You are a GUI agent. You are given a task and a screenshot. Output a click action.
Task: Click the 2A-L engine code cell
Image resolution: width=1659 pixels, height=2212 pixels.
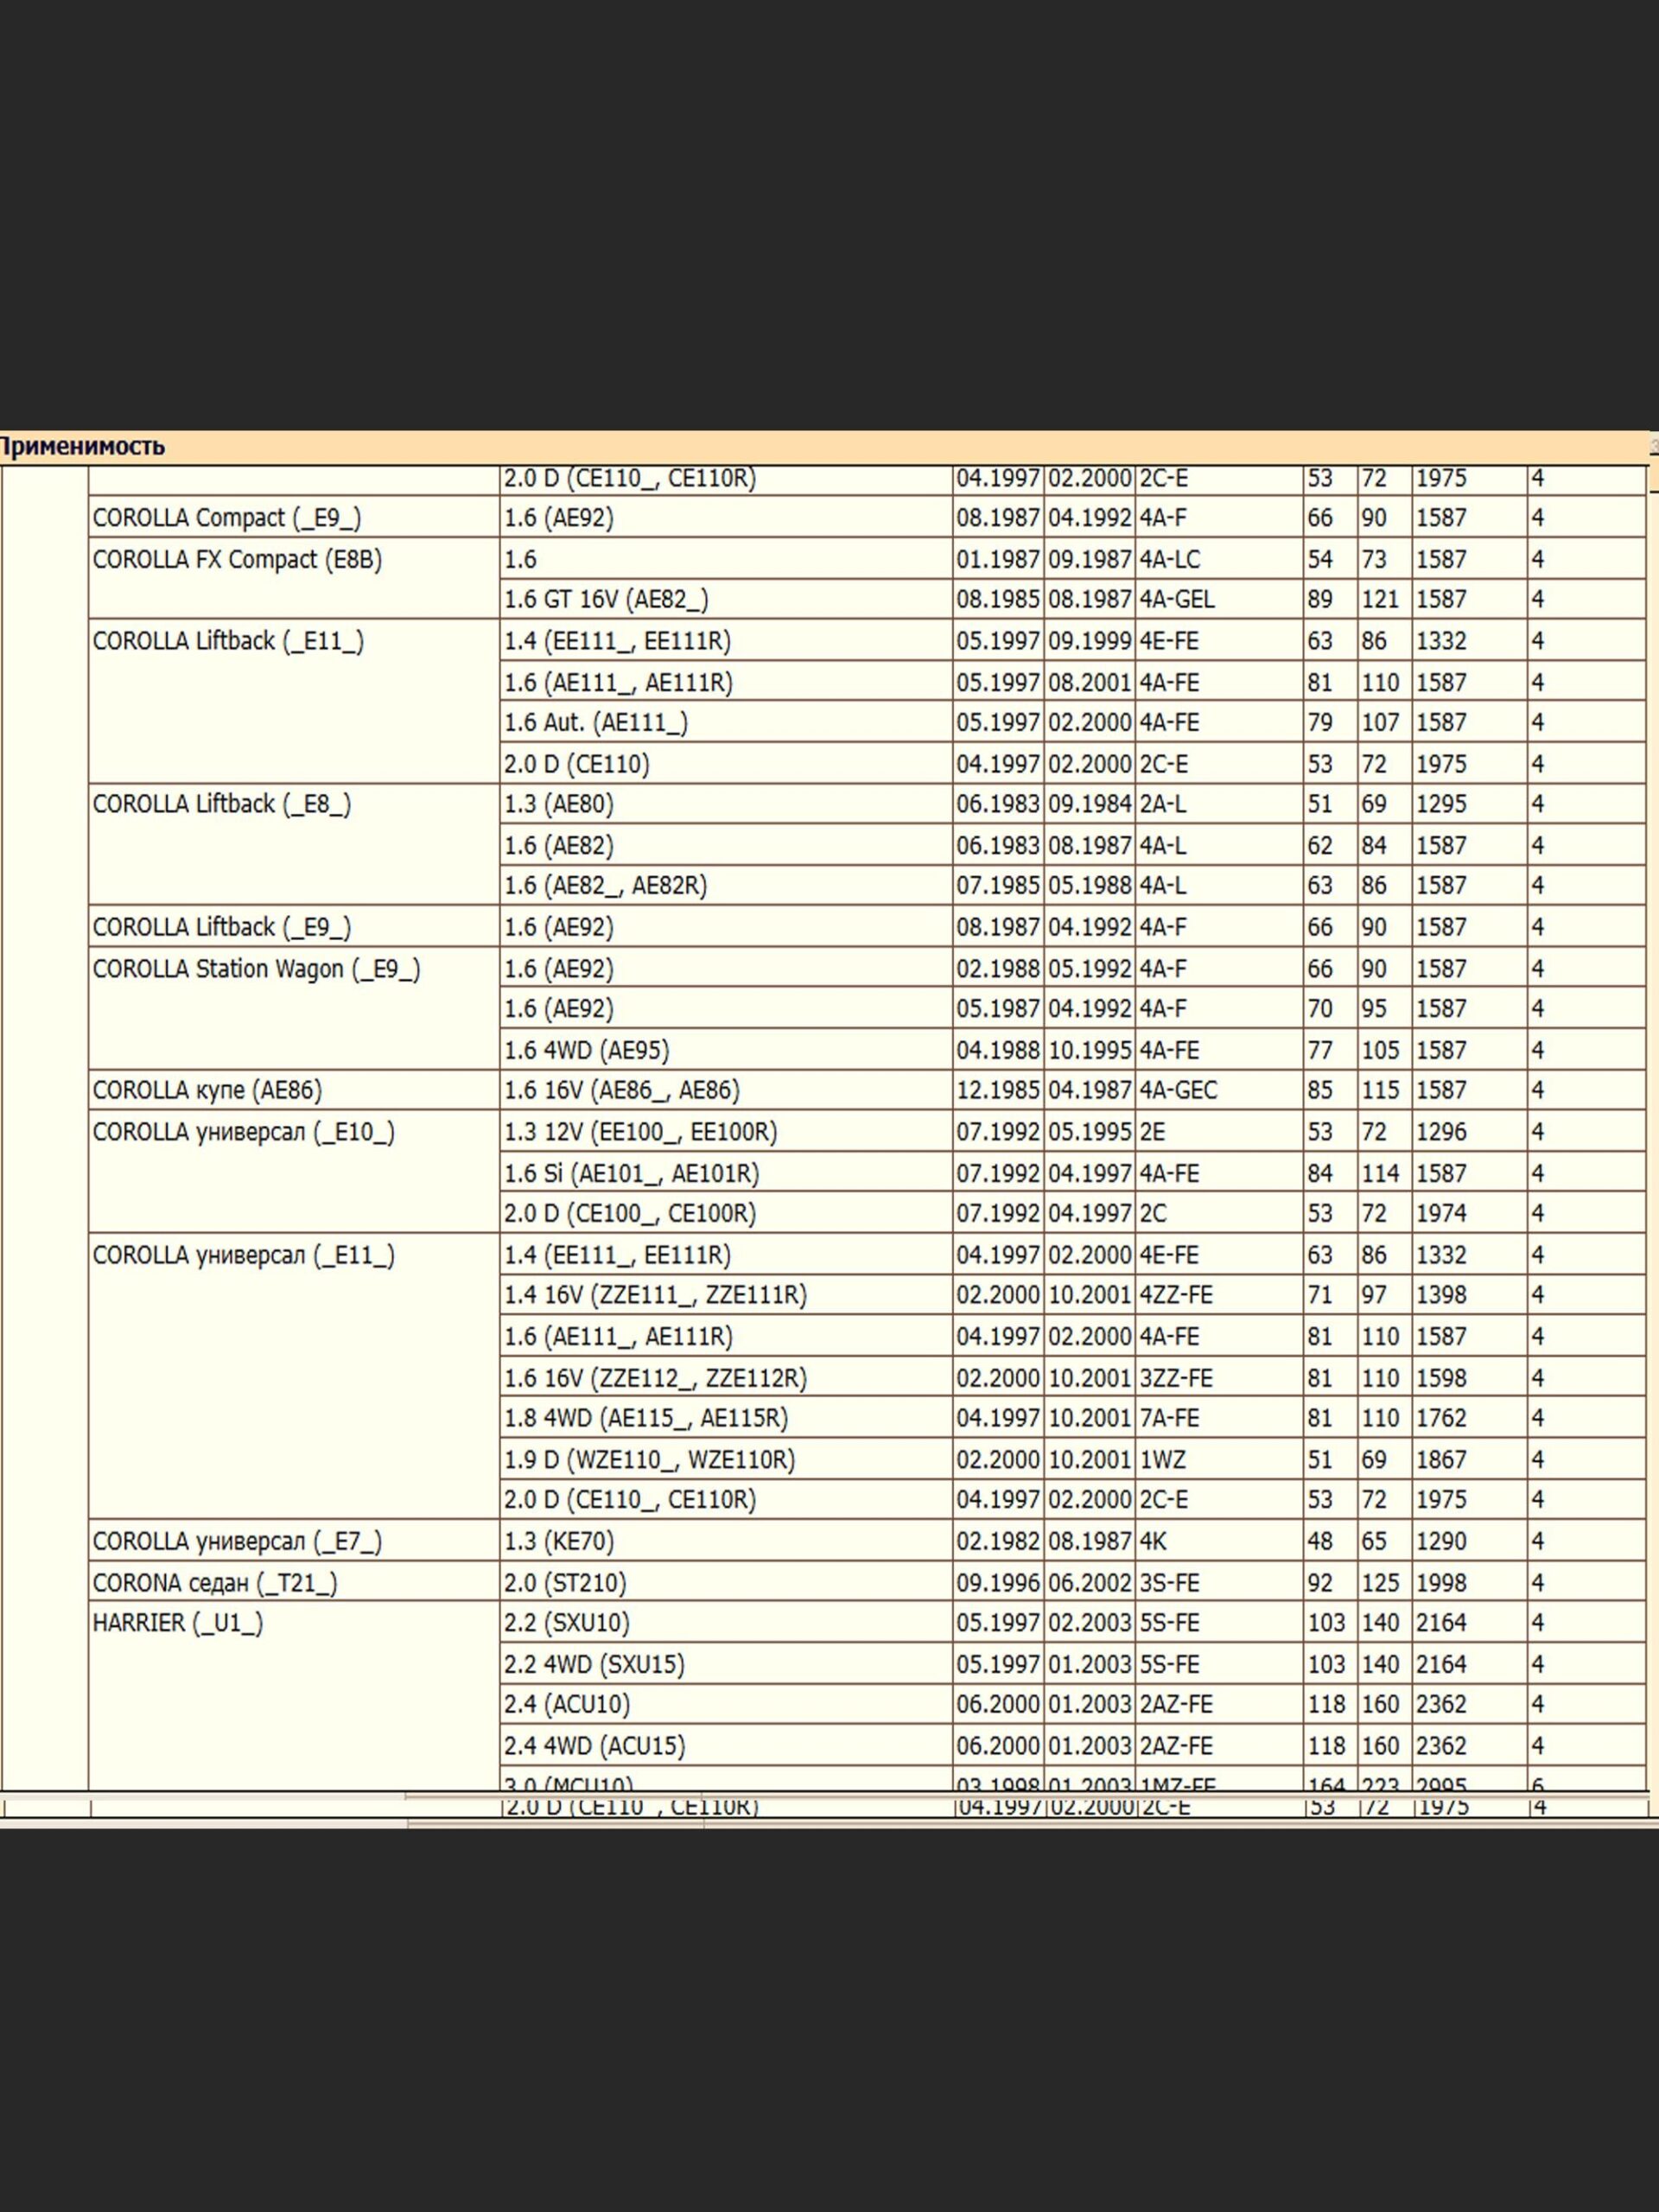(1163, 805)
